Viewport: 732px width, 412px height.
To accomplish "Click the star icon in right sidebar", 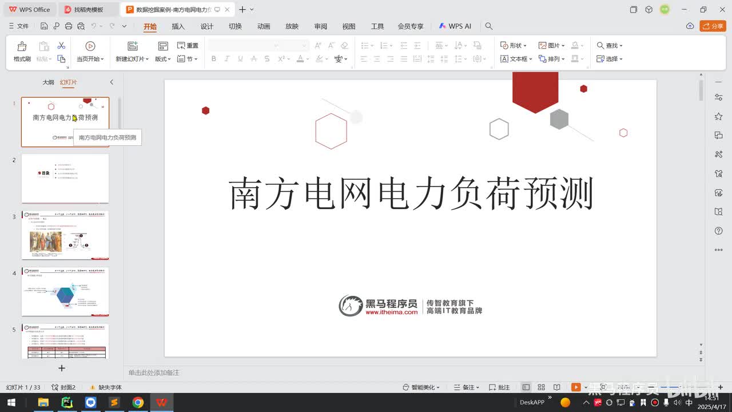I will 719,116.
